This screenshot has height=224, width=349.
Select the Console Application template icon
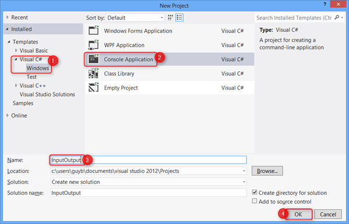coord(94,59)
